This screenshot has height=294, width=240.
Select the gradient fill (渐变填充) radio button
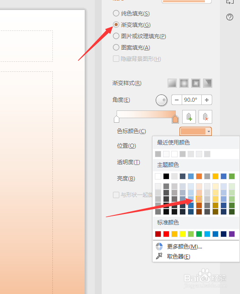tap(116, 25)
